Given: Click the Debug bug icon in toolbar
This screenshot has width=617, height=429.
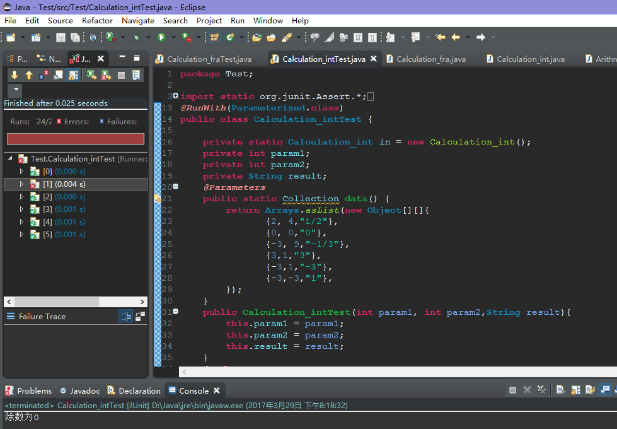Looking at the screenshot, I should click(136, 37).
